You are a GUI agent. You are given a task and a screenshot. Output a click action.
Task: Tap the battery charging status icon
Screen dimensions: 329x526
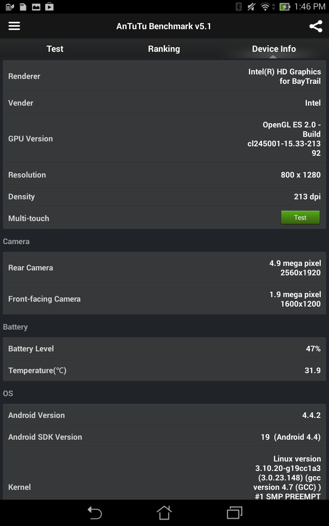click(285, 7)
